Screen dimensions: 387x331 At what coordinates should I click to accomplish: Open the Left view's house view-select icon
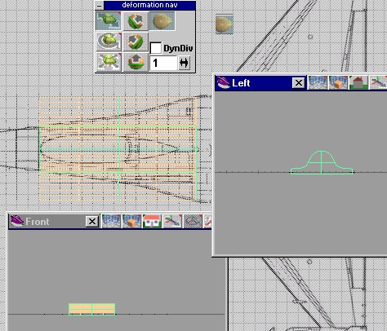[358, 82]
